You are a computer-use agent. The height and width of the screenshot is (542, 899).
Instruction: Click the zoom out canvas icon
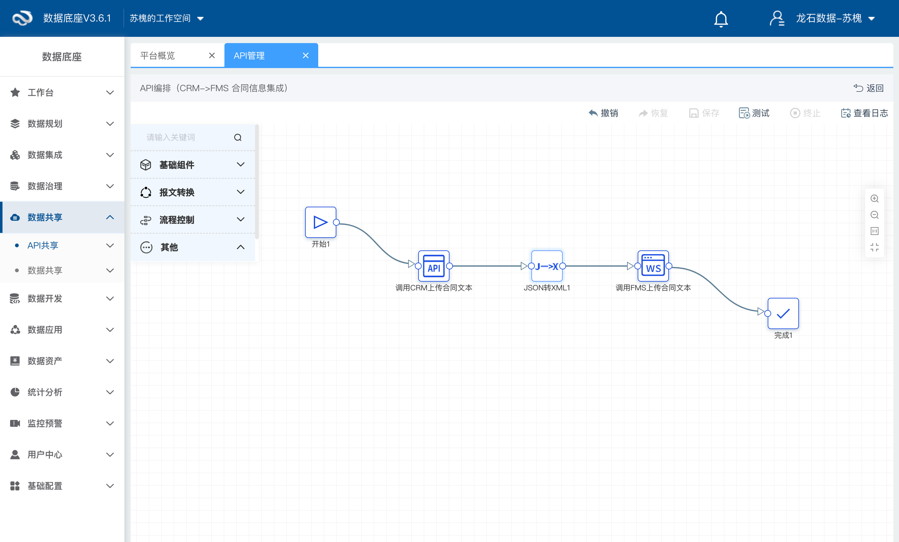pos(874,215)
